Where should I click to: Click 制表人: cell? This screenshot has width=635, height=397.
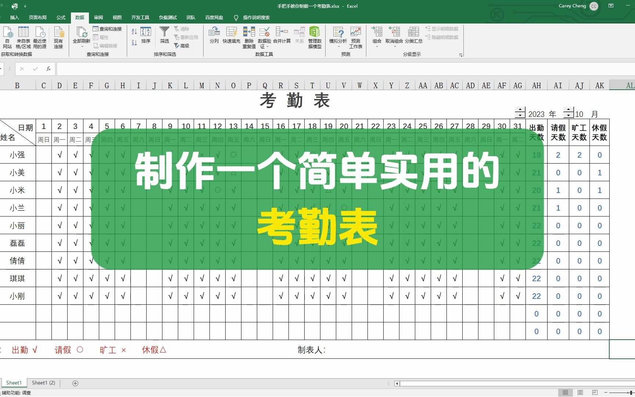tap(311, 350)
